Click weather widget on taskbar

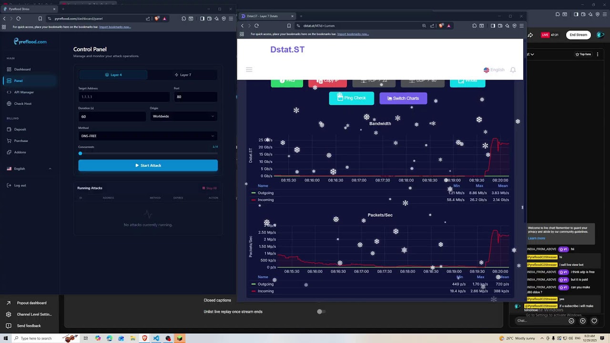coord(517,338)
